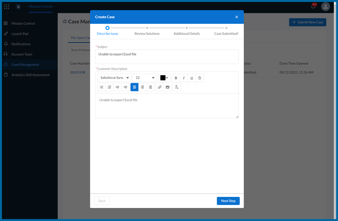Image resolution: width=338 pixels, height=221 pixels.
Task: Insert a numbered list
Action: point(109,87)
